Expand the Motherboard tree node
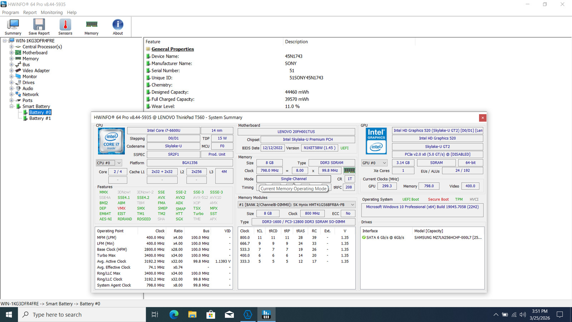The width and height of the screenshot is (572, 322). [x=11, y=53]
